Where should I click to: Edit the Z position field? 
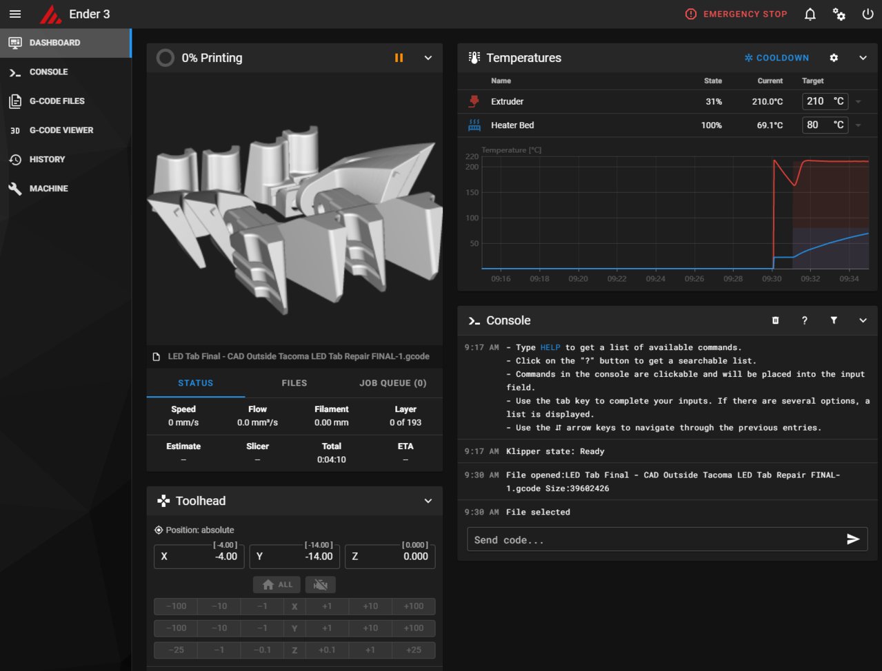tap(390, 556)
